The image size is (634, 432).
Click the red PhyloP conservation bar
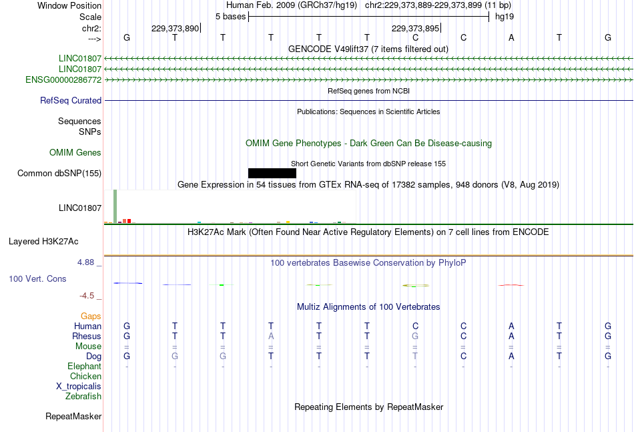pos(511,285)
